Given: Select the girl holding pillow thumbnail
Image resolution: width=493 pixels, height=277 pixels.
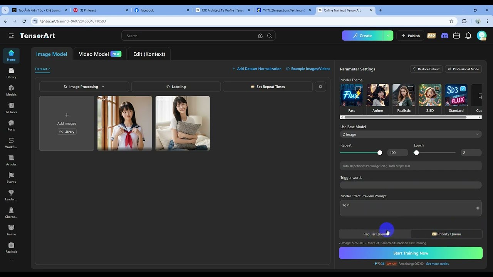Looking at the screenshot, I should 183,123.
